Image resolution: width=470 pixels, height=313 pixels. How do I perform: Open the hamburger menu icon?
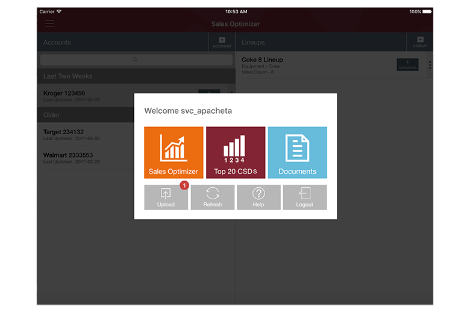click(x=50, y=23)
